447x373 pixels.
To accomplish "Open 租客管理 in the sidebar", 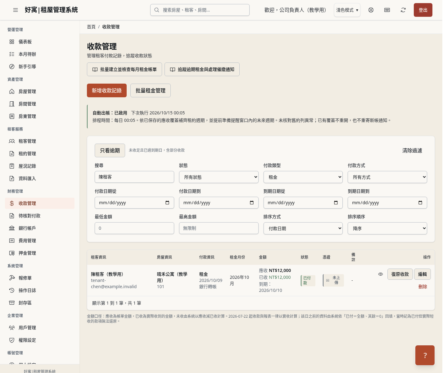I will 40,141.
